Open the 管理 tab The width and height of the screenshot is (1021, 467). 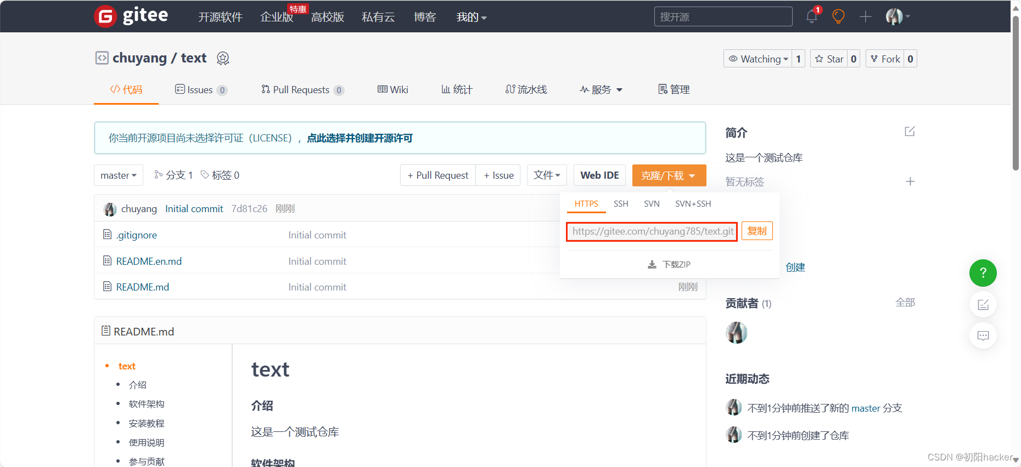(674, 89)
